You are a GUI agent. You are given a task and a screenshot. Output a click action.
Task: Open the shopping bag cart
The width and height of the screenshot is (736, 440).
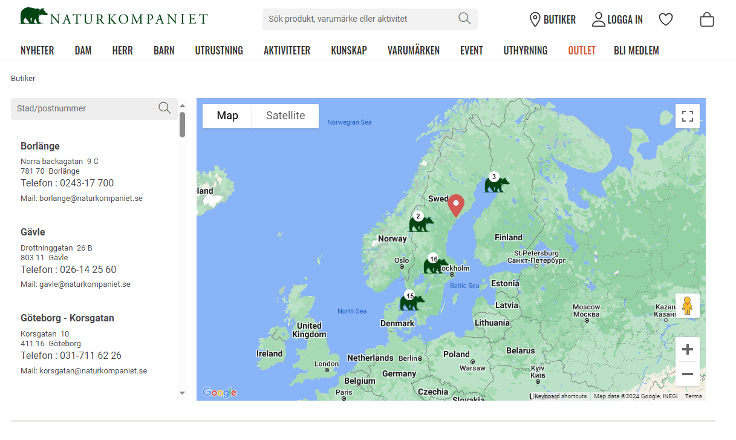(707, 19)
